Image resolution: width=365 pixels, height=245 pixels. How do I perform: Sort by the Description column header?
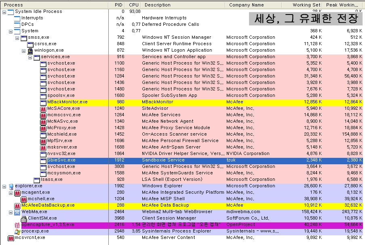(x=183, y=5)
